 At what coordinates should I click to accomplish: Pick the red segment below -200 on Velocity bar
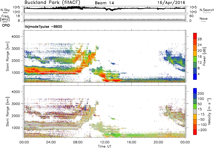(195, 132)
